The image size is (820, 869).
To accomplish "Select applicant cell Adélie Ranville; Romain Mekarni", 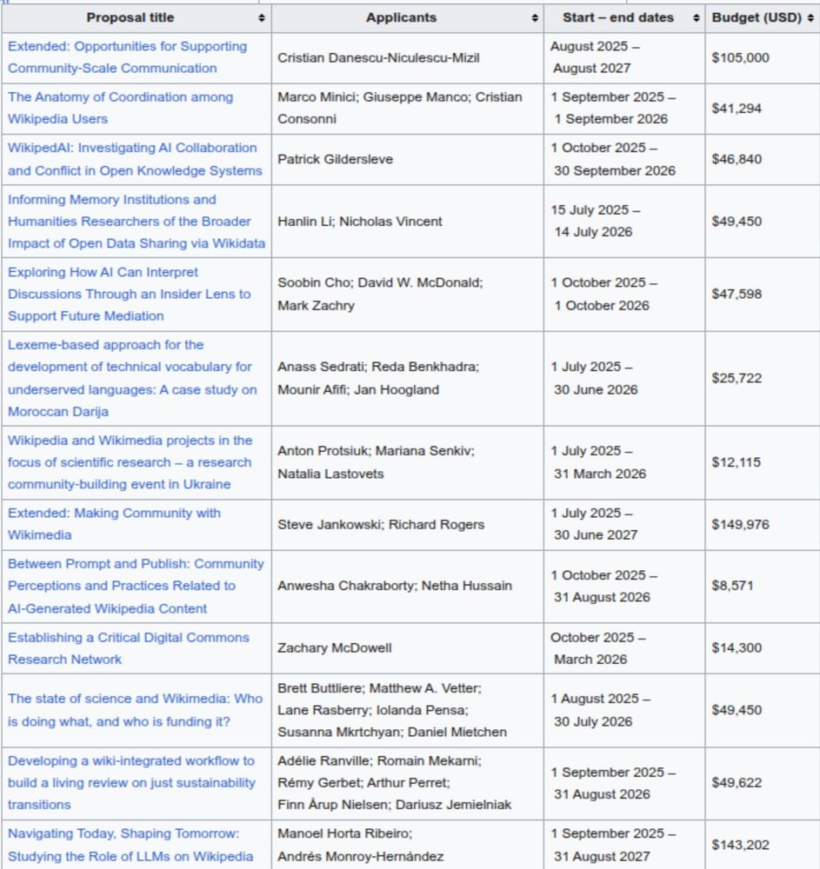I will [x=408, y=783].
